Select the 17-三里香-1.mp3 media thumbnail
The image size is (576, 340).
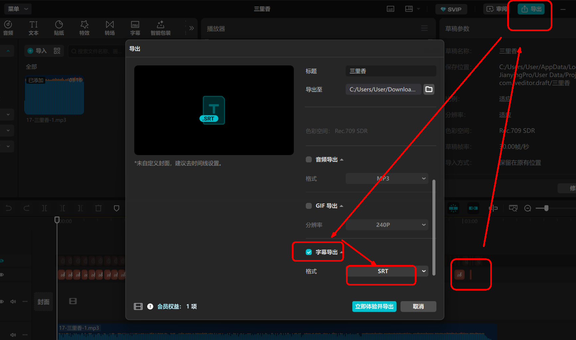click(54, 95)
